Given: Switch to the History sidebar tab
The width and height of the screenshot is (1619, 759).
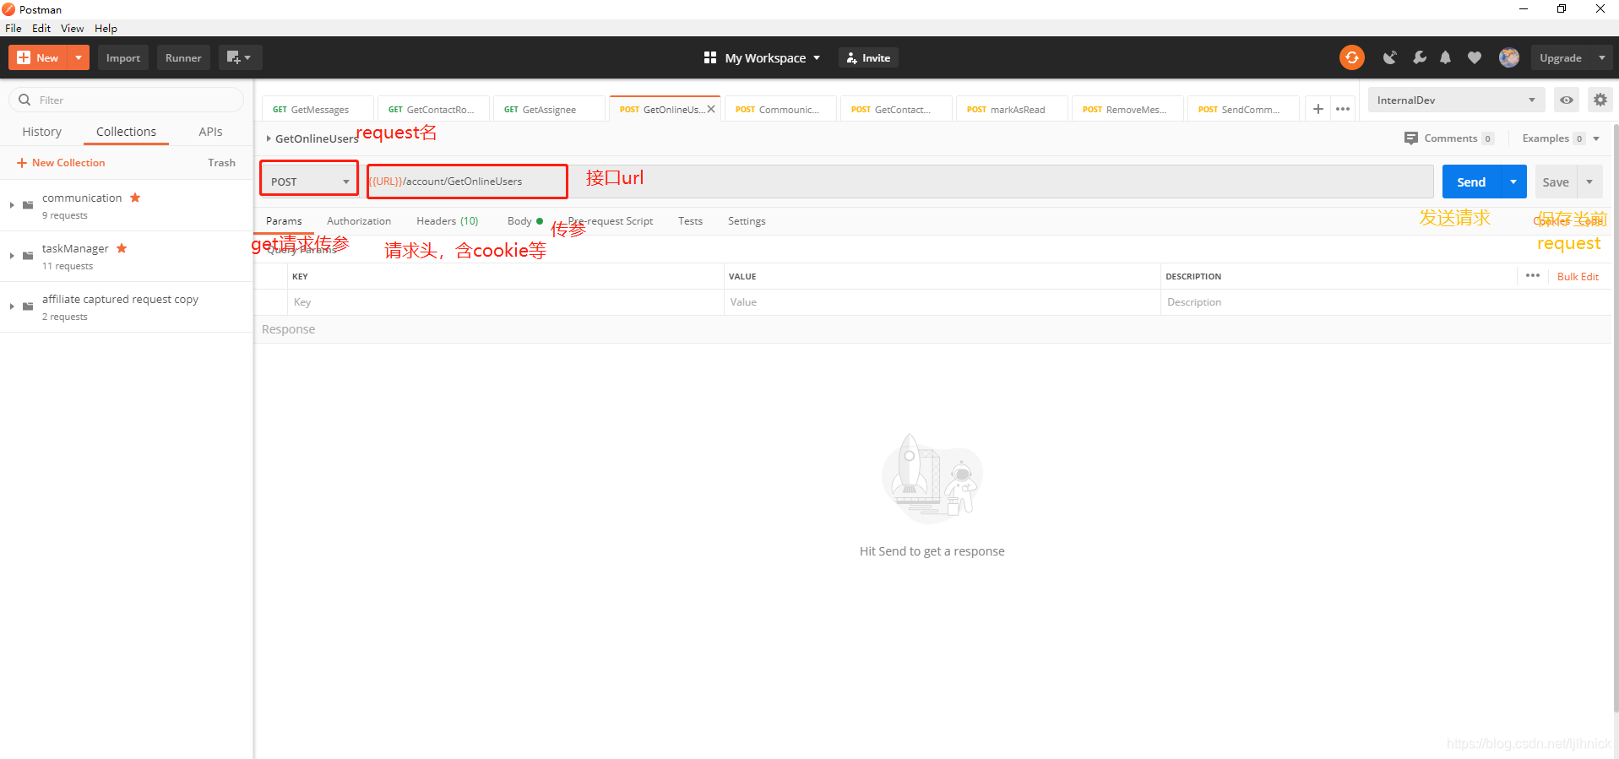Looking at the screenshot, I should [x=41, y=132].
